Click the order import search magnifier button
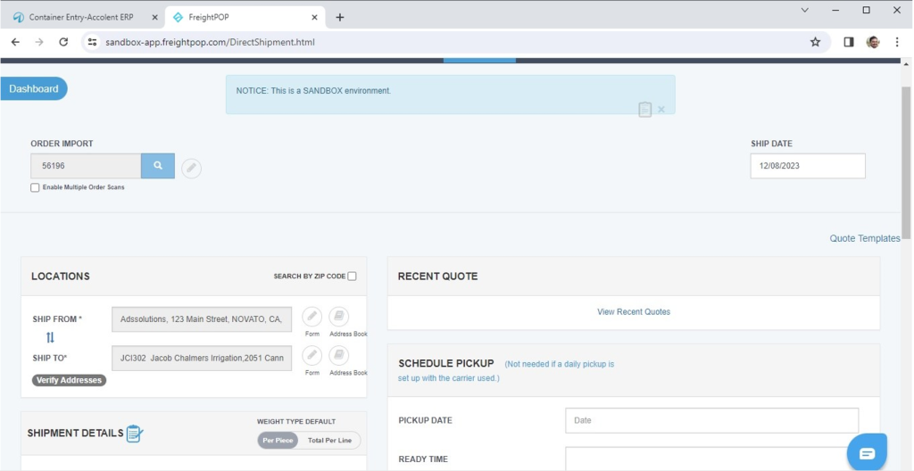This screenshot has width=914, height=471. tap(158, 166)
